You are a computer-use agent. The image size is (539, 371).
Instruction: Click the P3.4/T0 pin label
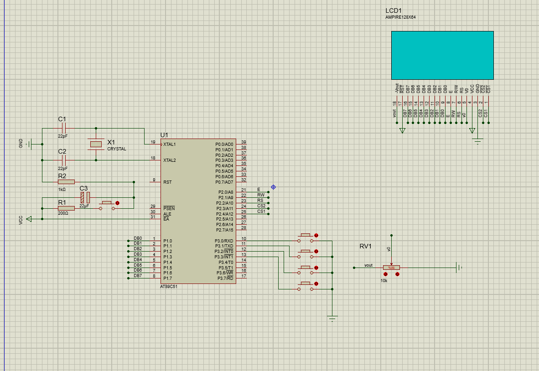tap(226, 263)
